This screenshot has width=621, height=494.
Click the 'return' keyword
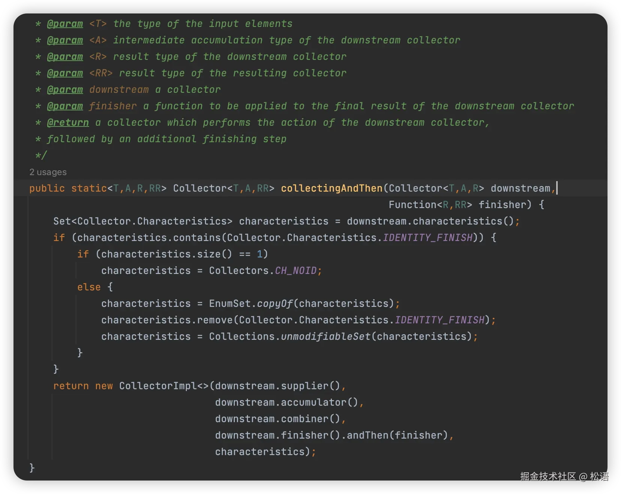(x=71, y=386)
